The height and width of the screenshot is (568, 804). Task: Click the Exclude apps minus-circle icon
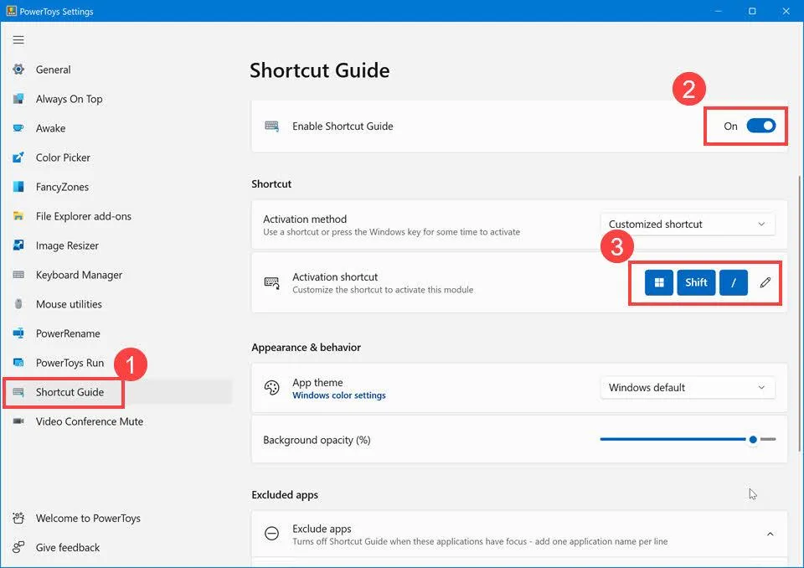(271, 534)
